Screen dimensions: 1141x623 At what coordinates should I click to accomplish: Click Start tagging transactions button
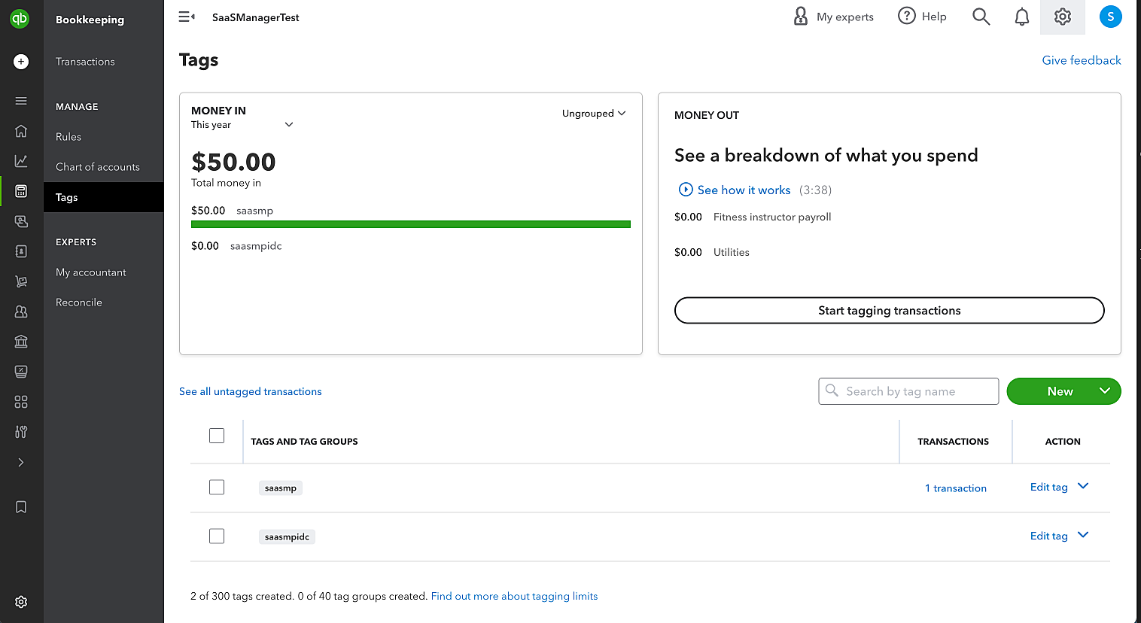(x=889, y=311)
